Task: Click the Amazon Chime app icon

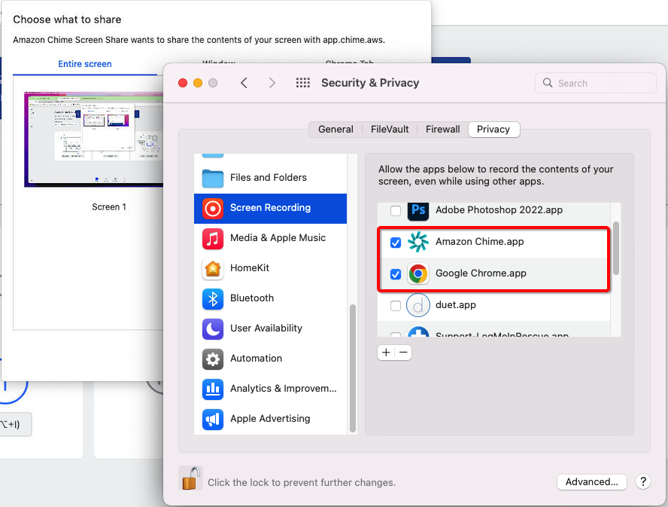Action: [418, 242]
